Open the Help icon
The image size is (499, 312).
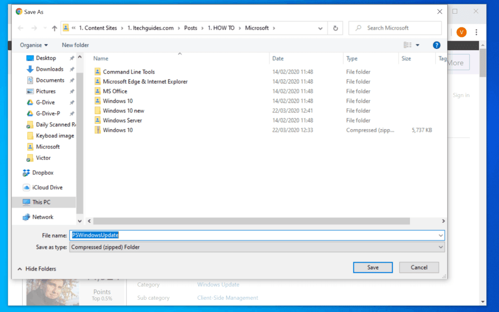tap(436, 45)
